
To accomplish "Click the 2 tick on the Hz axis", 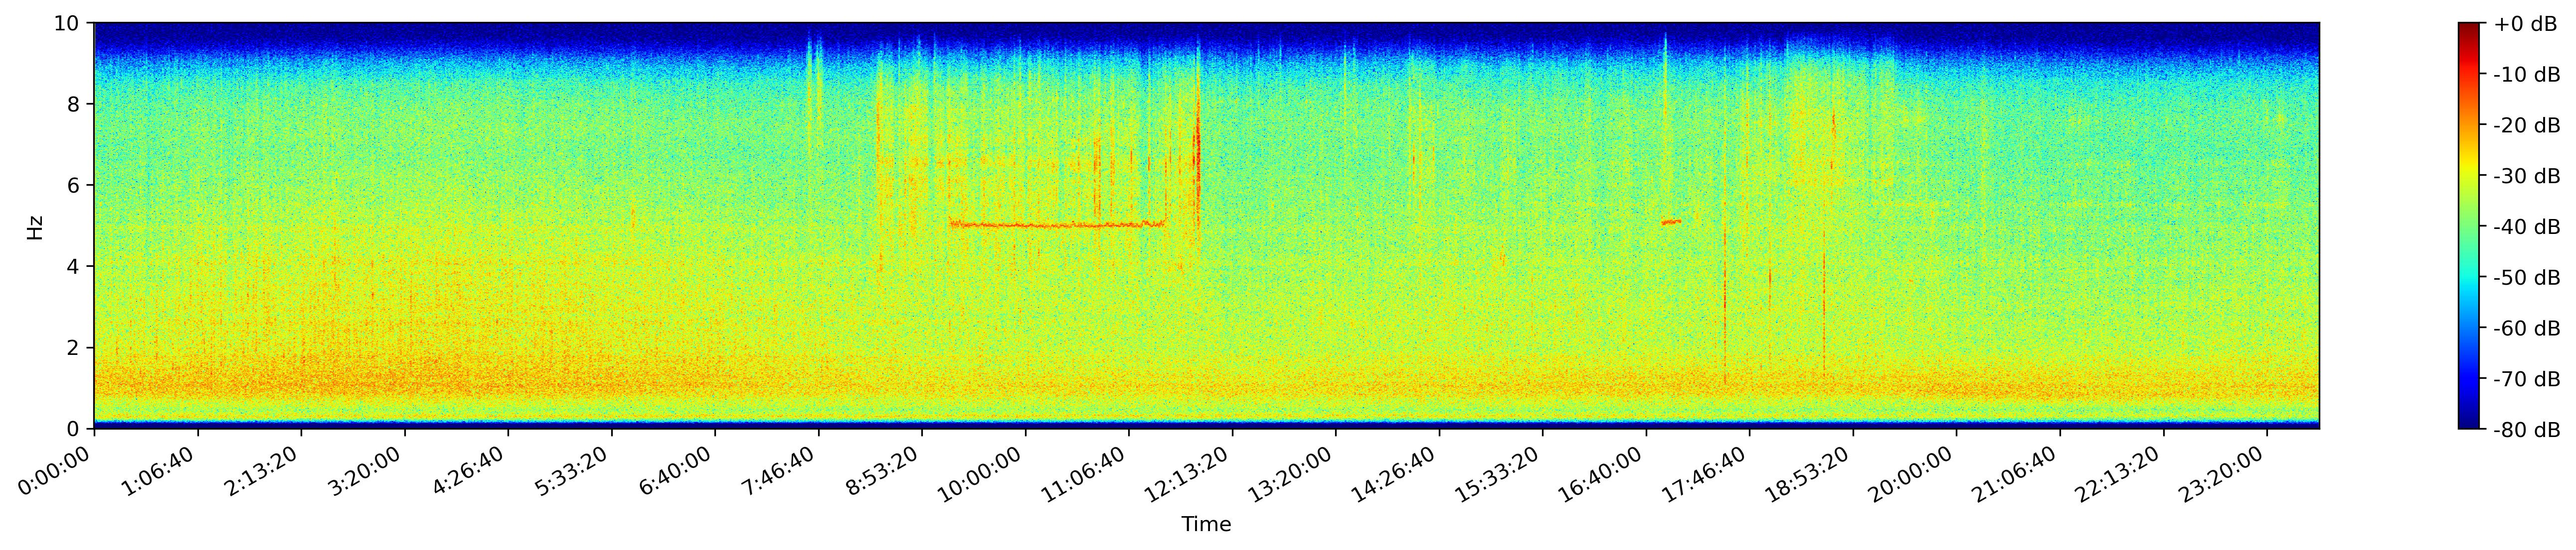I will pyautogui.click(x=74, y=347).
